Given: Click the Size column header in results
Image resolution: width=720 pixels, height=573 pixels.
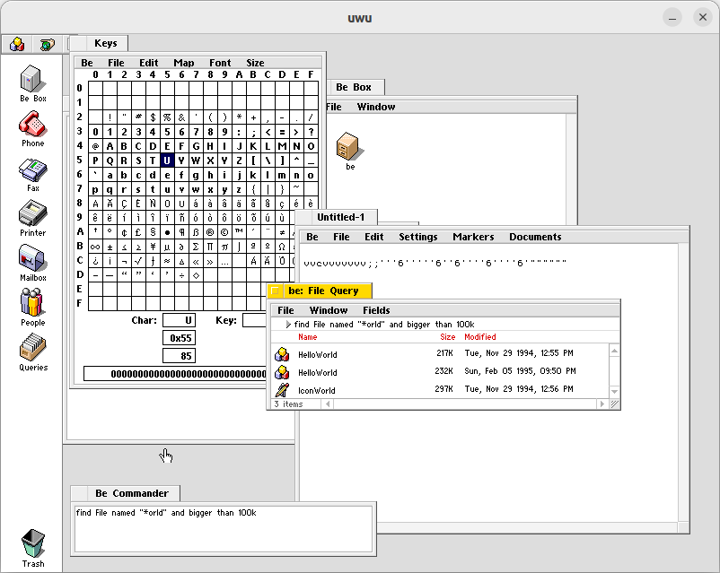Looking at the screenshot, I should [x=447, y=337].
